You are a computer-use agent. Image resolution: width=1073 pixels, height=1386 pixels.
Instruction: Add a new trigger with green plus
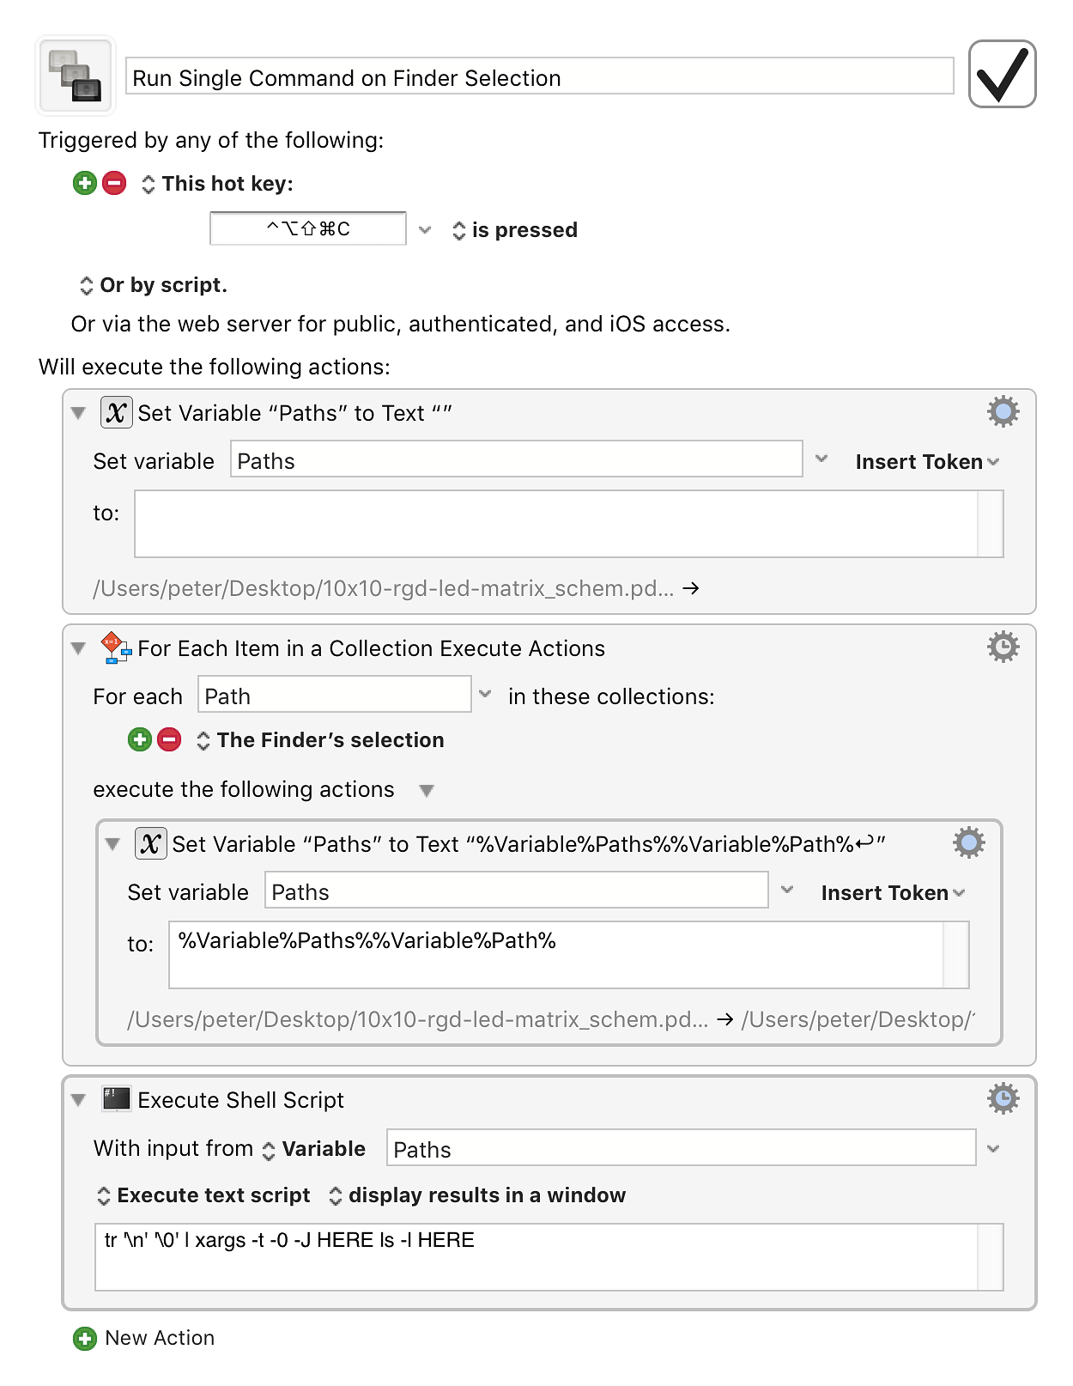[x=85, y=183]
